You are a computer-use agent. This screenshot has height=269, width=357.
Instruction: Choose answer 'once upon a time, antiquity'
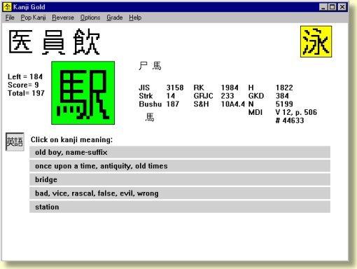tap(180, 166)
